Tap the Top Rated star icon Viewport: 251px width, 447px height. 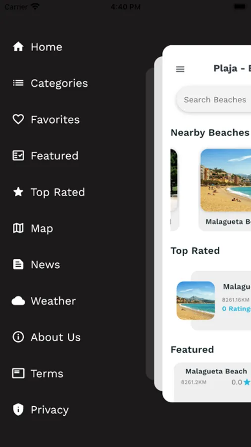(18, 192)
